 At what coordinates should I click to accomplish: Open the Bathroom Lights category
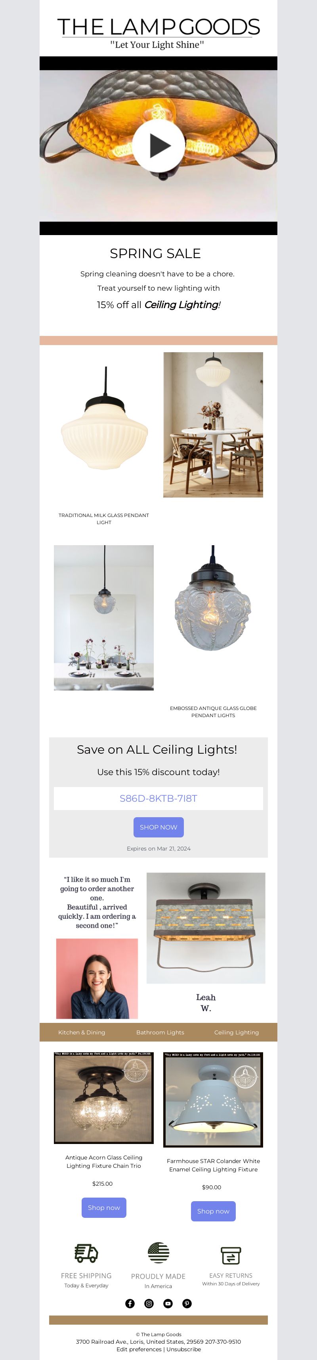[160, 1032]
